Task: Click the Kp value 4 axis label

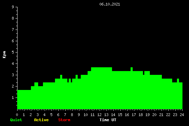Action: (13, 64)
